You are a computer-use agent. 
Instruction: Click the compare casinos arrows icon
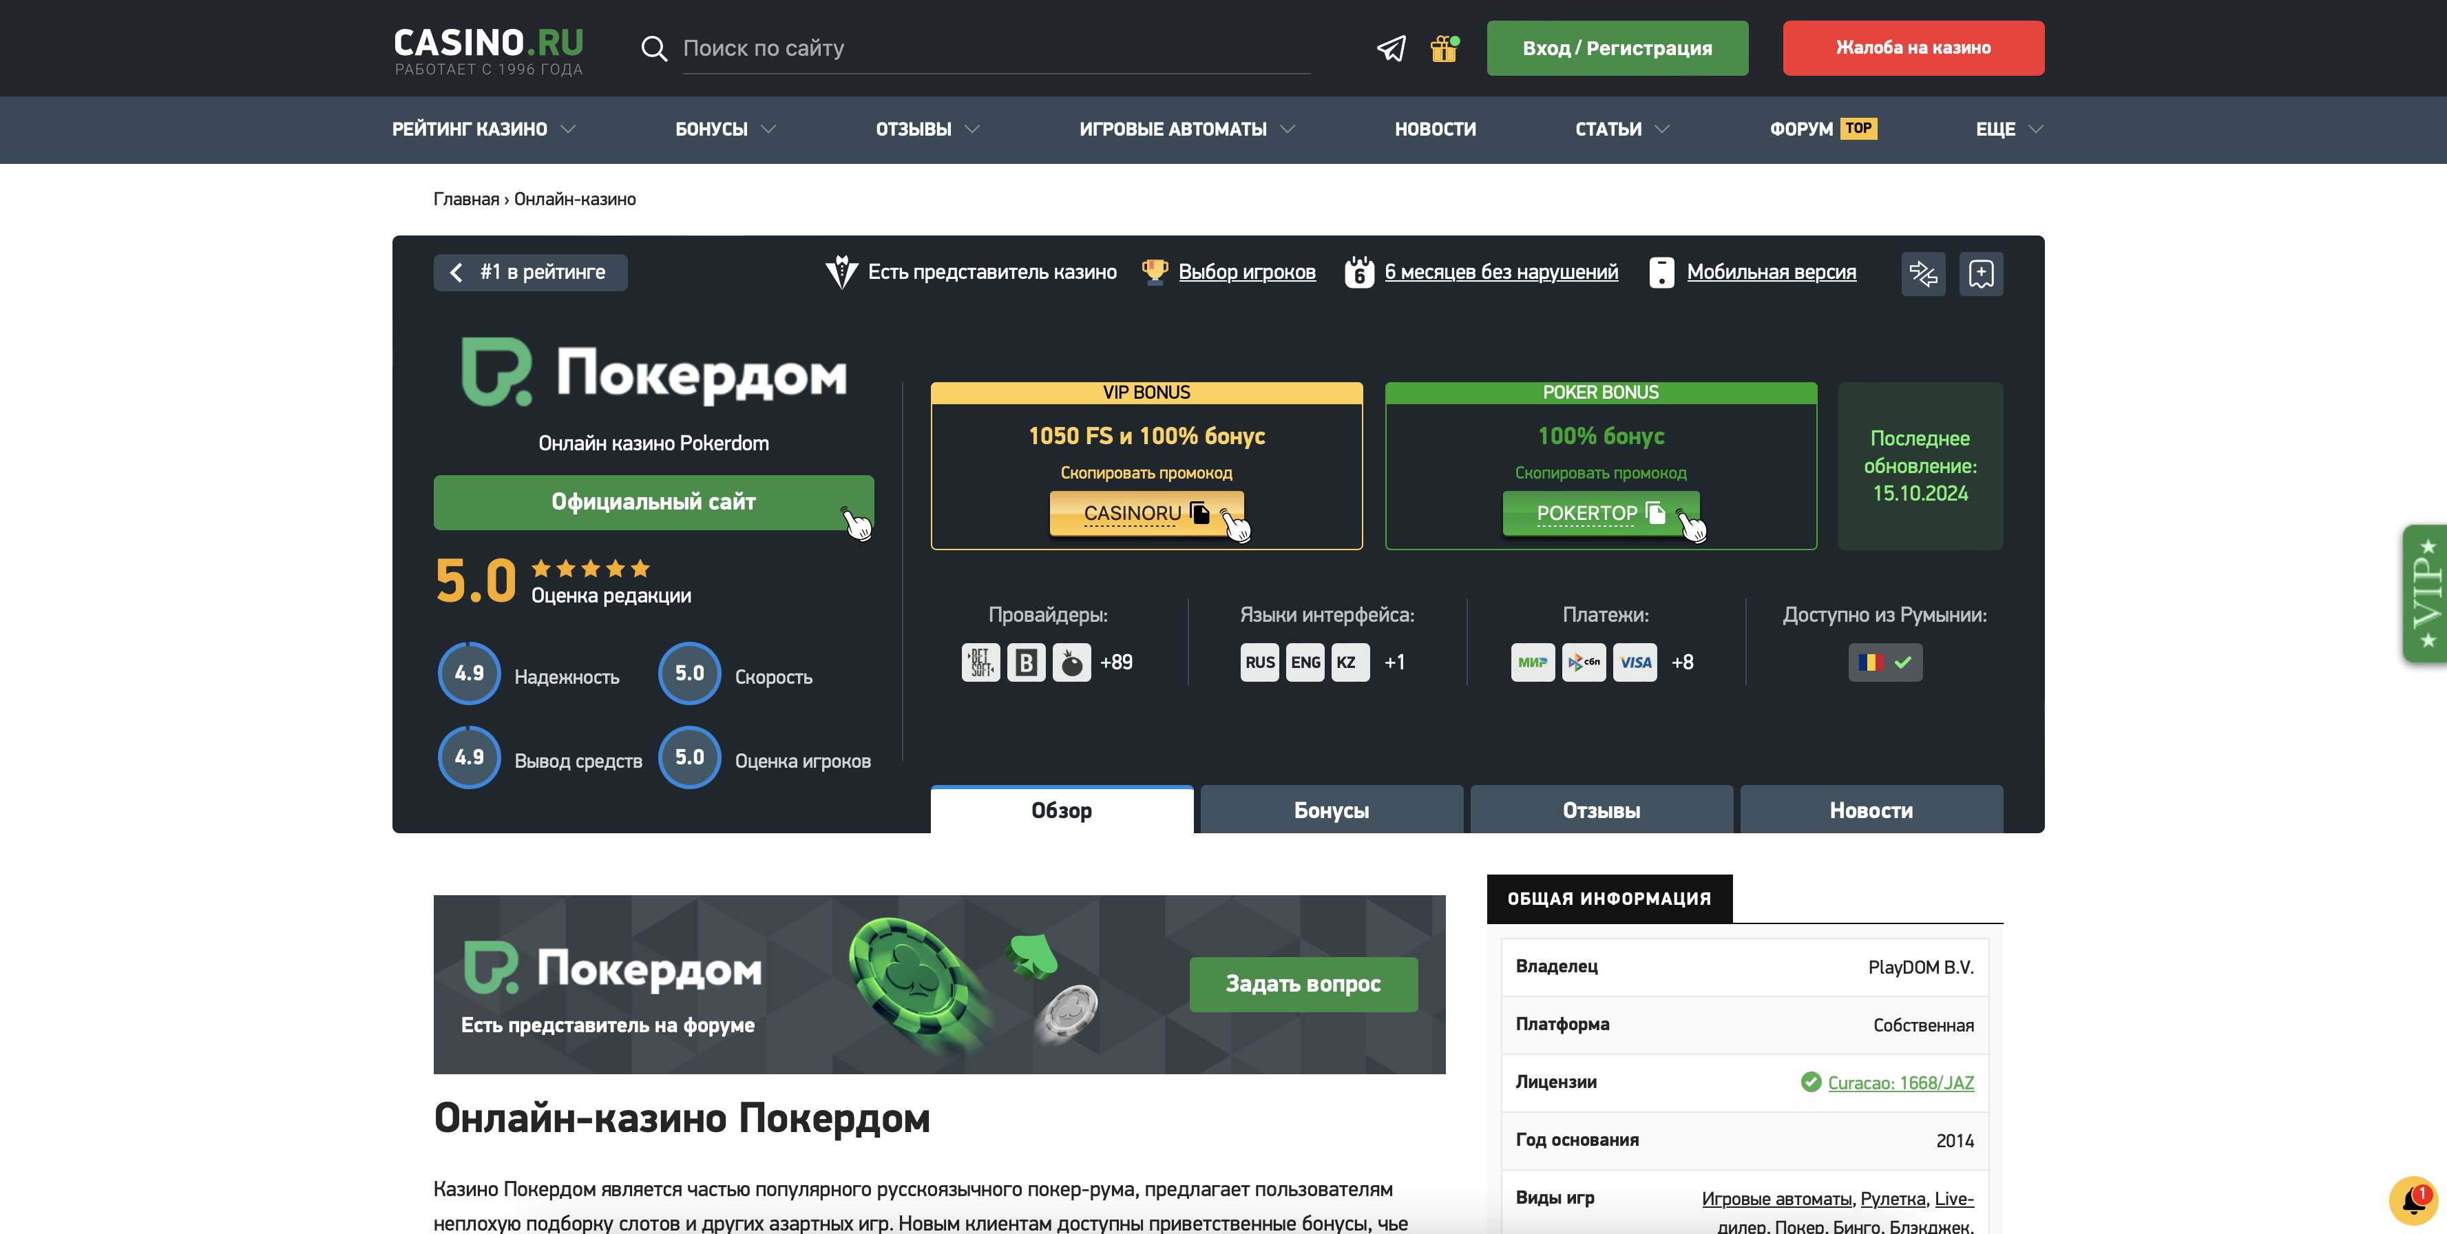tap(1924, 273)
